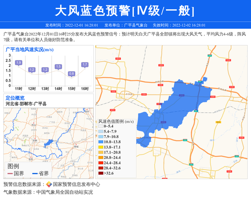251x197 pixels.
Task: Click the 28.4~32.6 legend color swatch
Action: click(101, 168)
